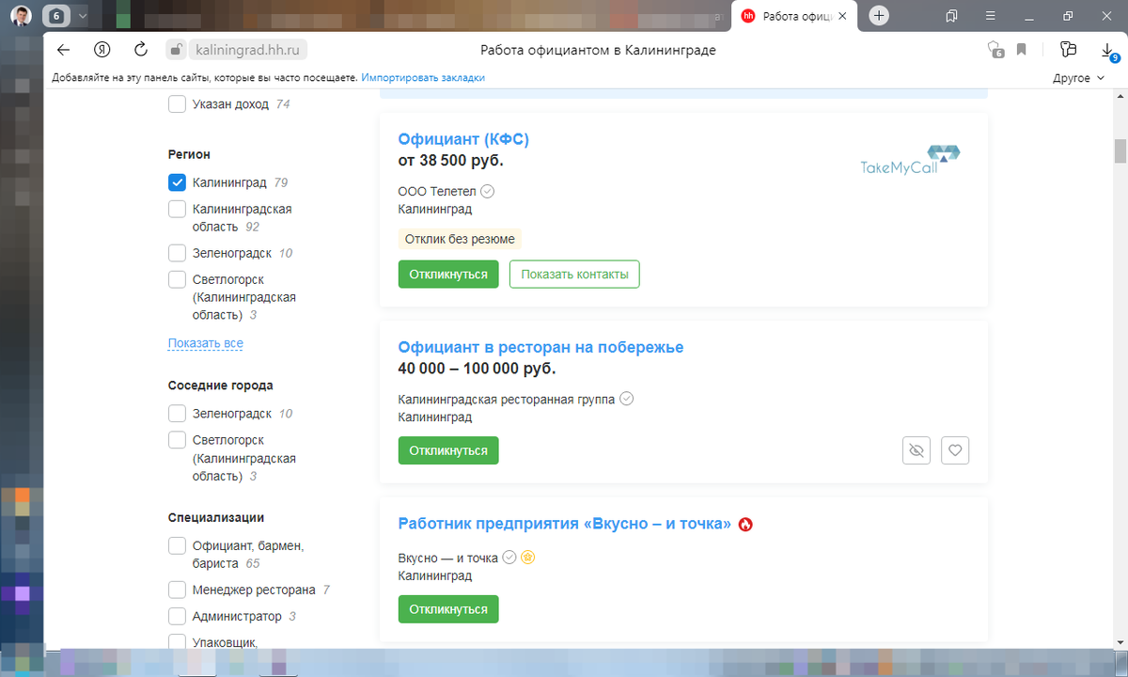Click the lock icon beside the address

[174, 50]
